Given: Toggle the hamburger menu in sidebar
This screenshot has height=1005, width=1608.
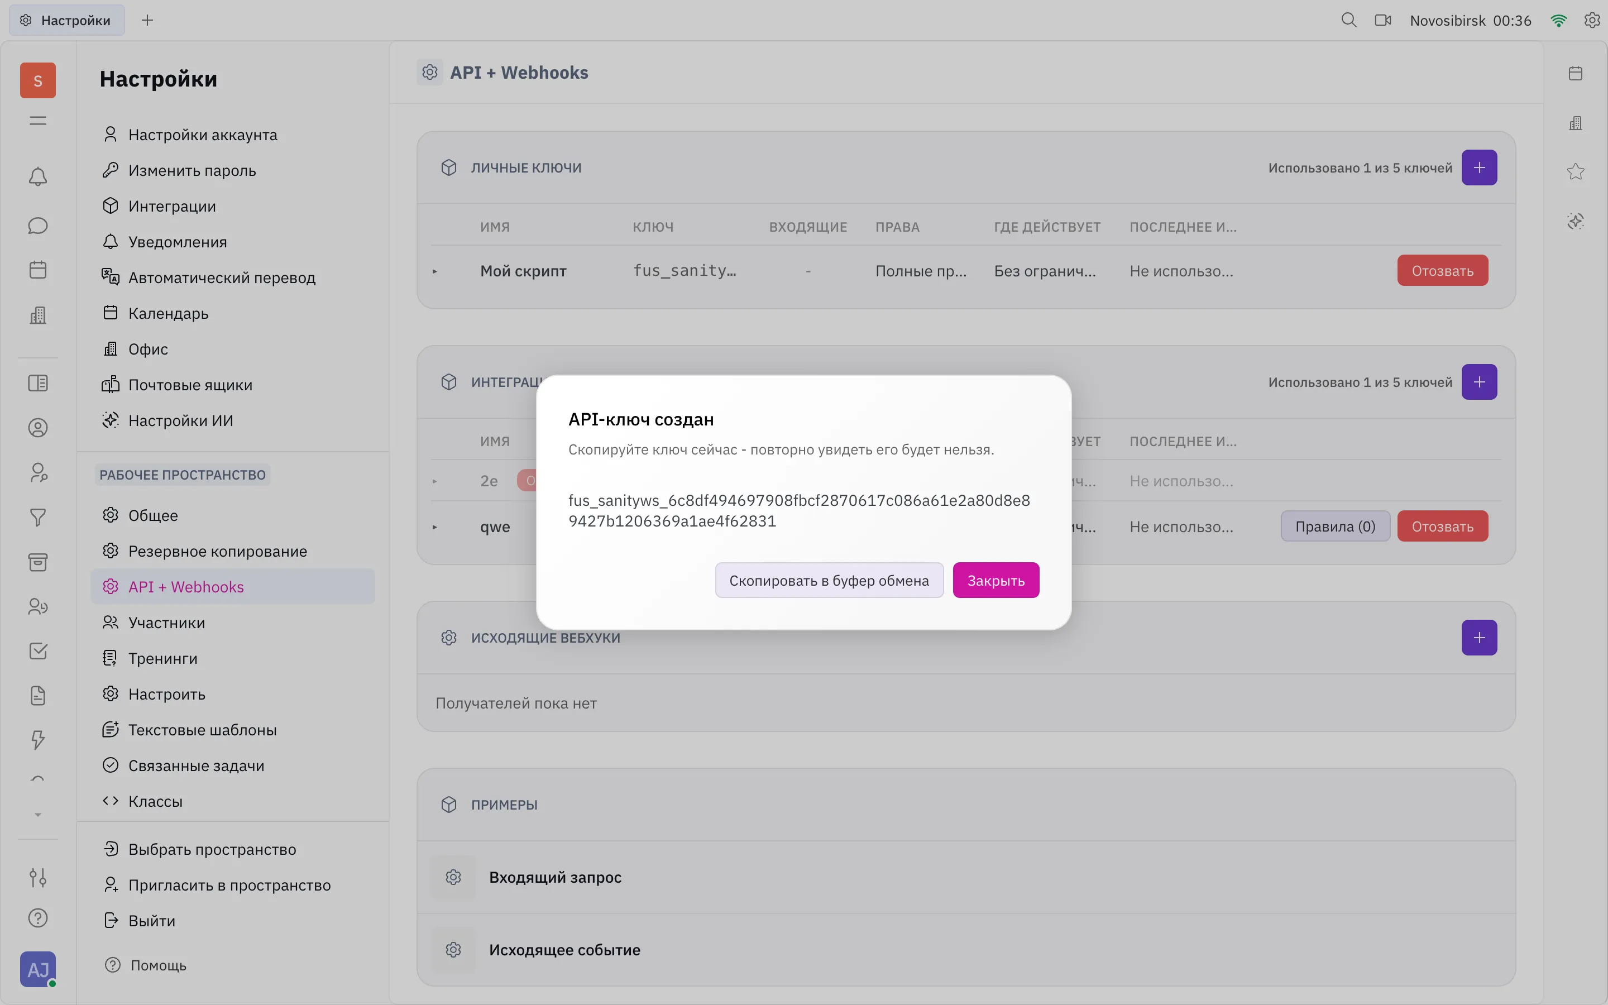Looking at the screenshot, I should [38, 121].
